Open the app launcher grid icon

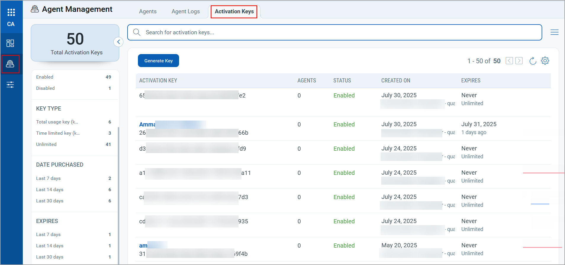tap(11, 12)
